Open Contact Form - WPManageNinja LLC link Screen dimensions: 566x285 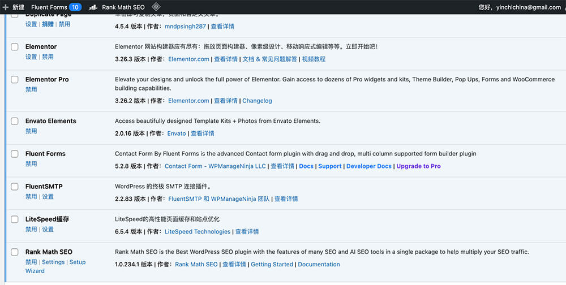(215, 166)
